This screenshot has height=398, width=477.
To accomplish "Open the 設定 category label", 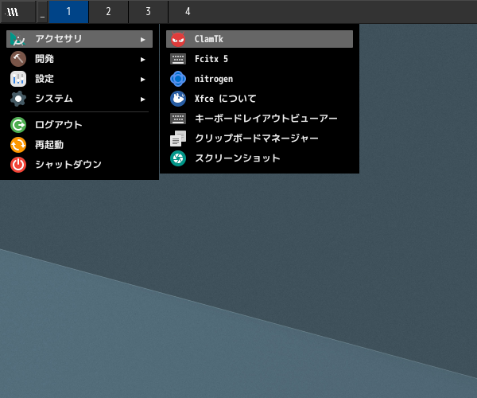I will click(45, 79).
